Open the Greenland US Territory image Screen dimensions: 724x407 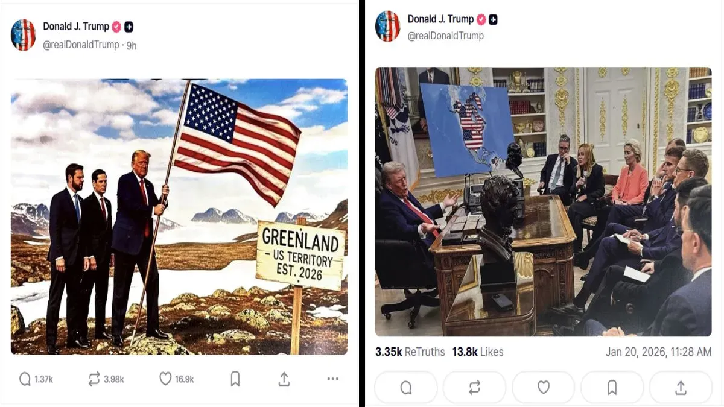click(179, 216)
